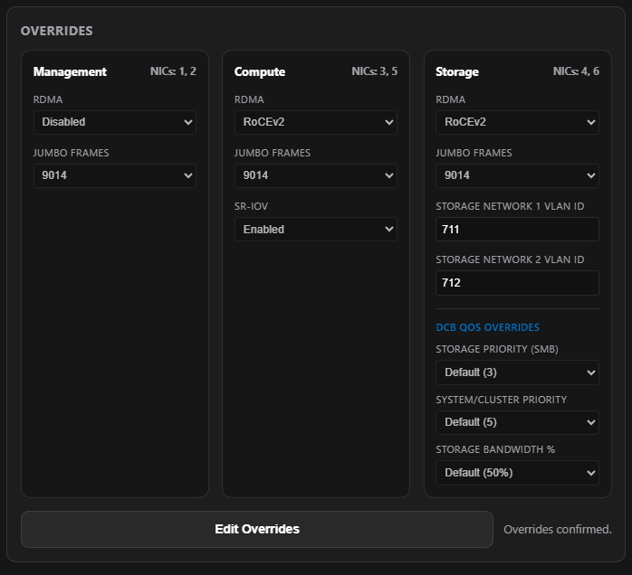Open the Compute RDMA dropdown

[315, 122]
